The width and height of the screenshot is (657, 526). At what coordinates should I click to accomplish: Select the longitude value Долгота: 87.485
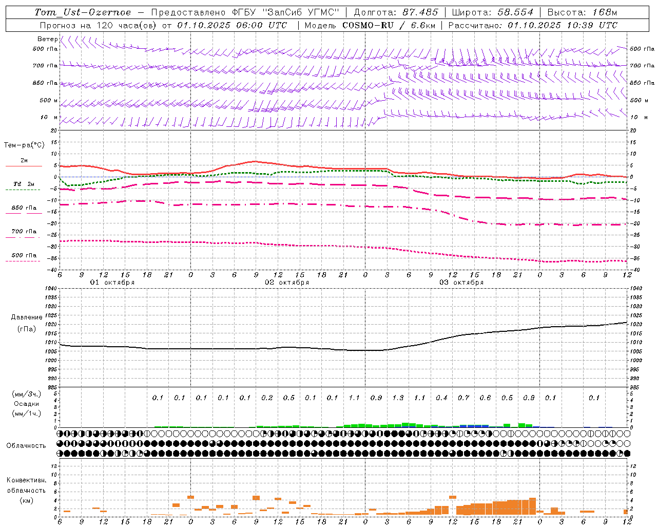396,12
